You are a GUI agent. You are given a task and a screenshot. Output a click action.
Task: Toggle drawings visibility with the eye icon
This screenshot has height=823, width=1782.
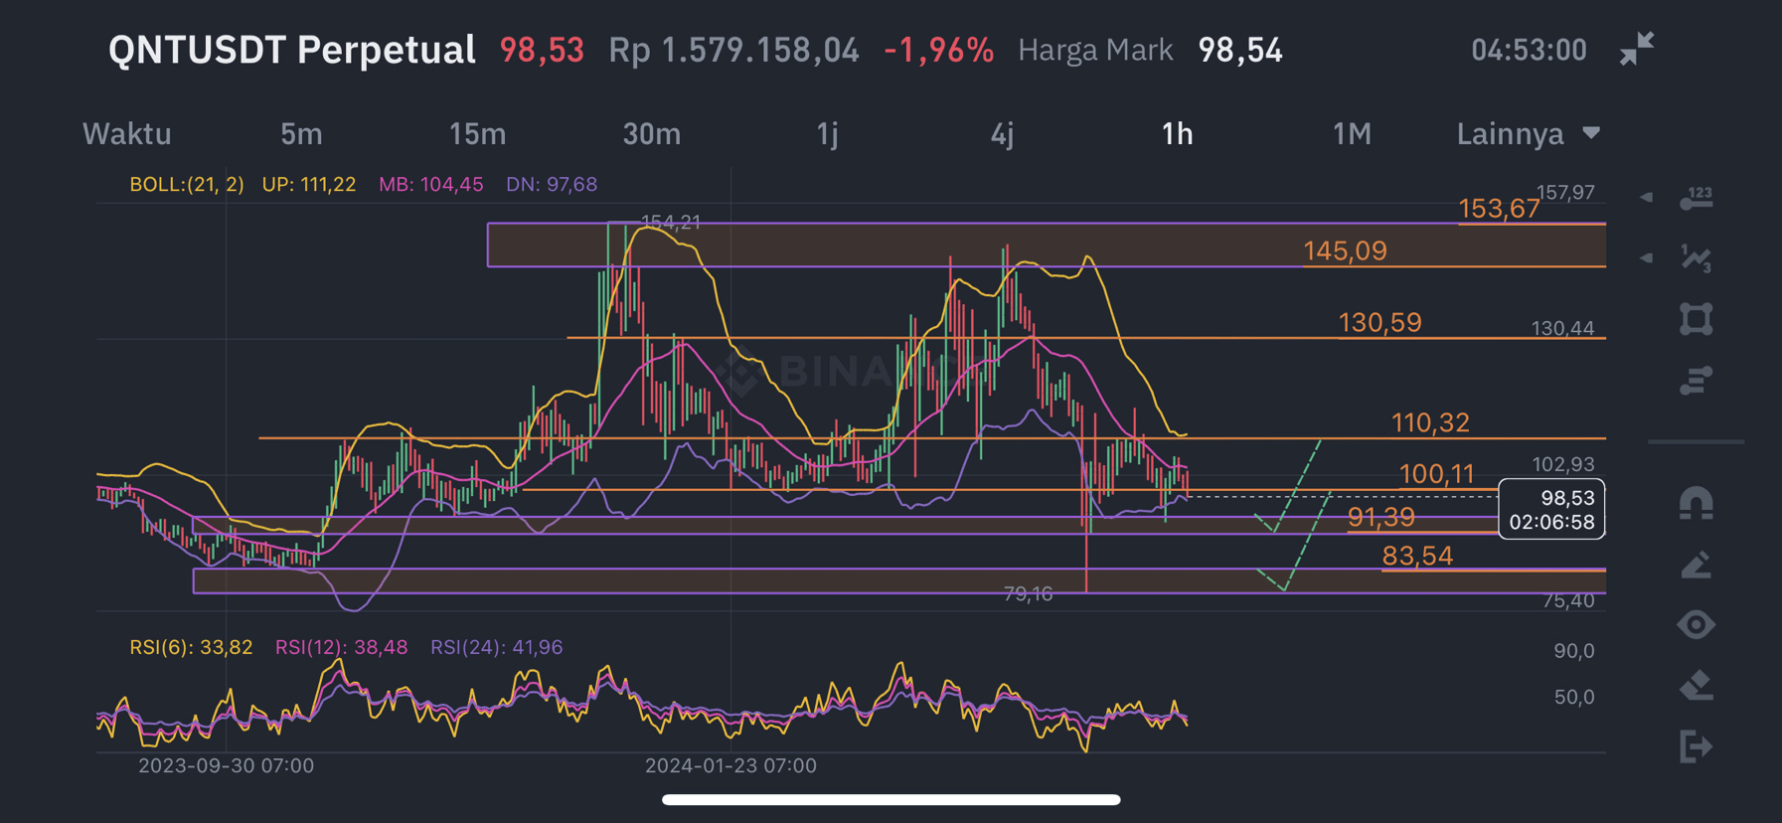coord(1696,625)
